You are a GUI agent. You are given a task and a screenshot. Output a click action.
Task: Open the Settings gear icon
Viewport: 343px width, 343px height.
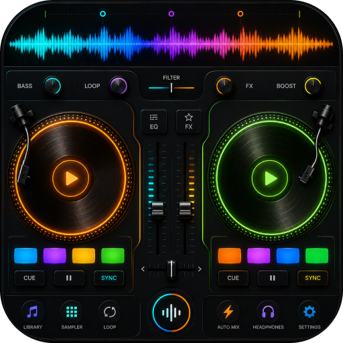coord(310,312)
